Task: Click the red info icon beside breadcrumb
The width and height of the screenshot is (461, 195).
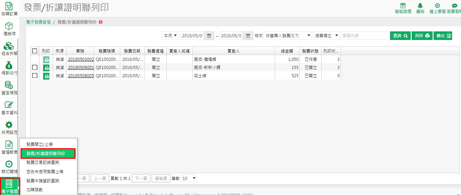Action: click(100, 22)
